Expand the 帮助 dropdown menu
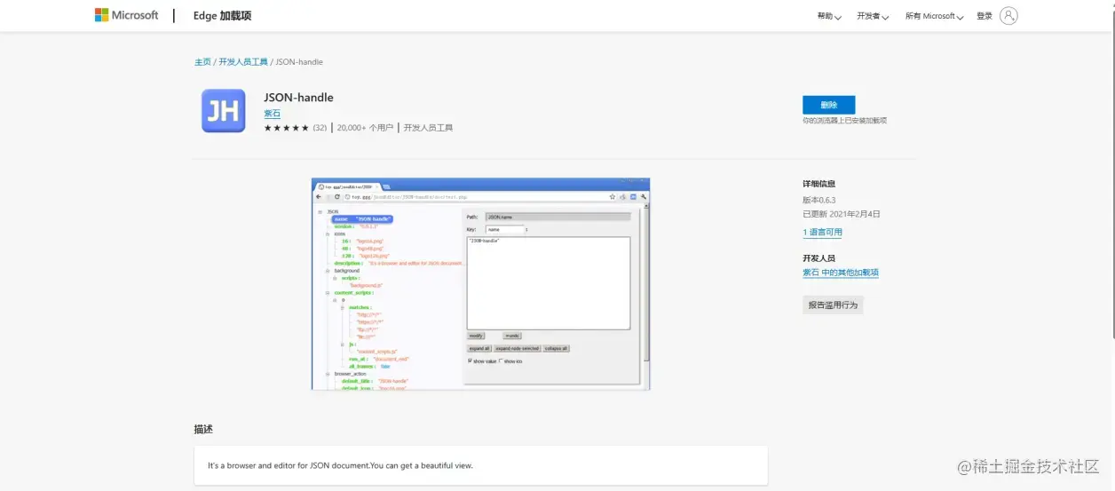Screen dimensions: 1115x491 [829, 16]
